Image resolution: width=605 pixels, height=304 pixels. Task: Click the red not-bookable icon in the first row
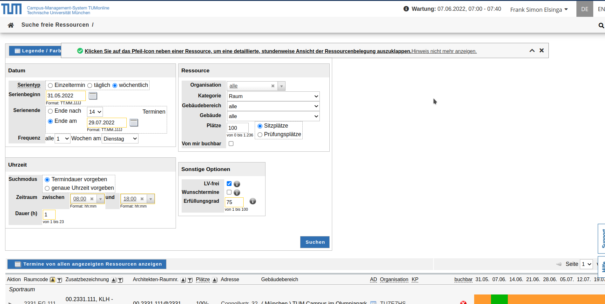463,302
